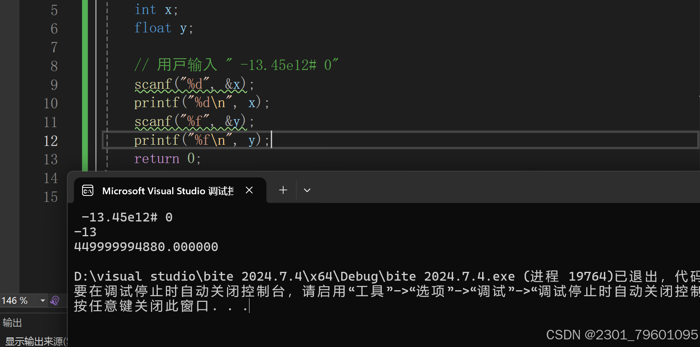700x347 pixels.
Task: Click the scanf("%f", &y) statement
Action: (x=194, y=121)
